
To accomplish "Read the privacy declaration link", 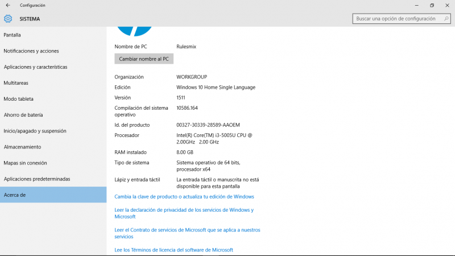I will click(x=184, y=213).
